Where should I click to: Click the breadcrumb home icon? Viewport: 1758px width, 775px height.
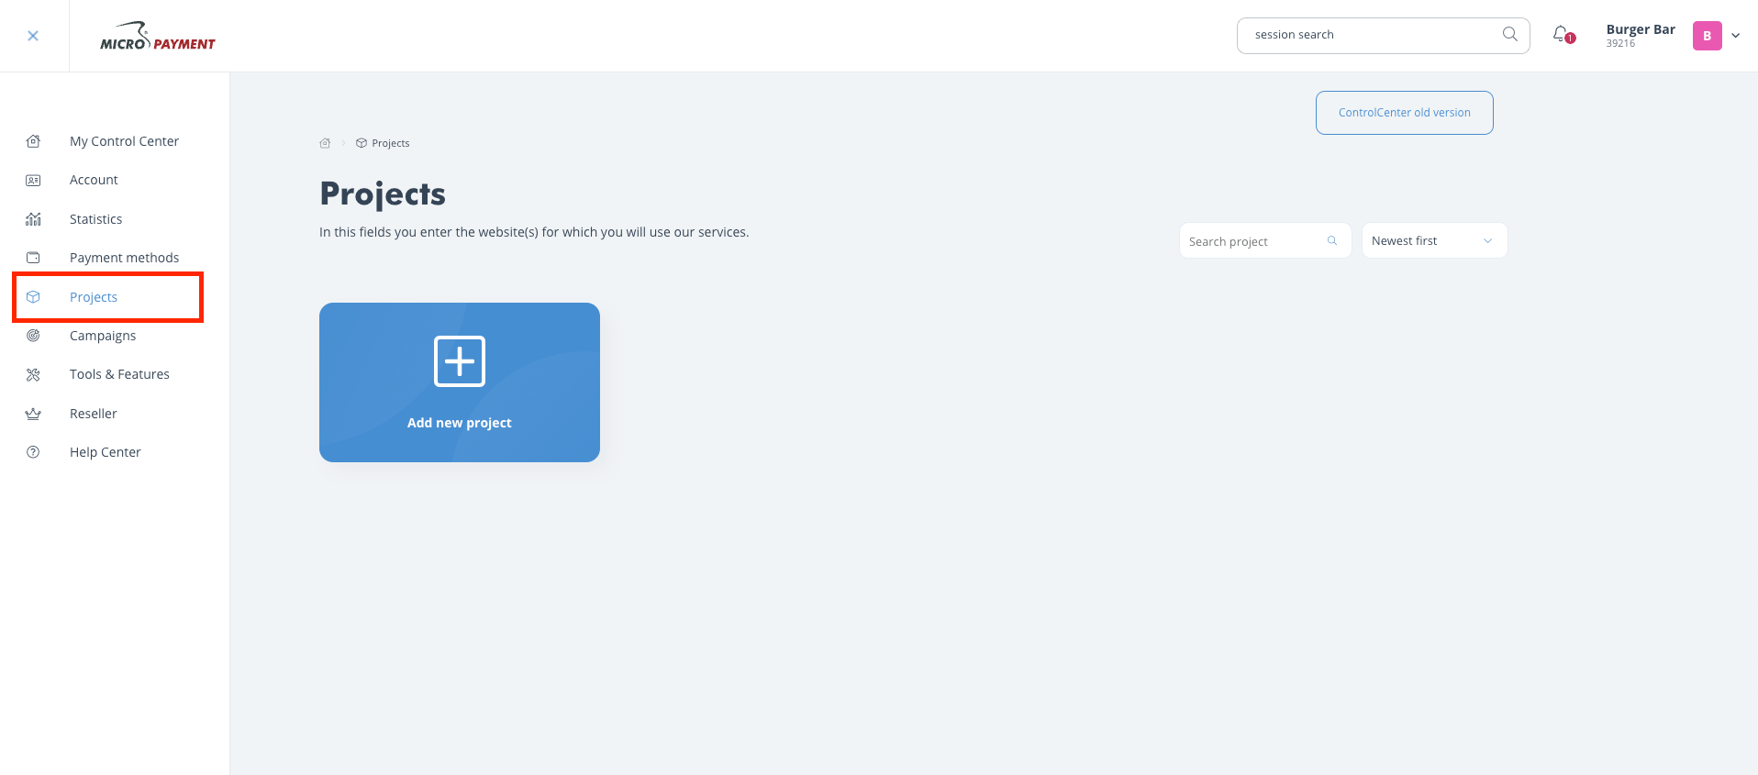325,143
